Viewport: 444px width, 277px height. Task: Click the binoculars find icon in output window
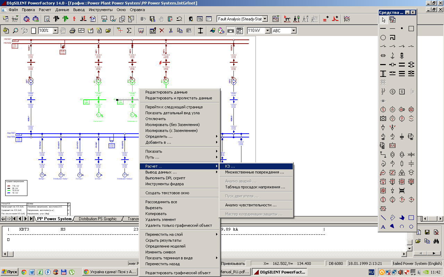click(x=436, y=241)
